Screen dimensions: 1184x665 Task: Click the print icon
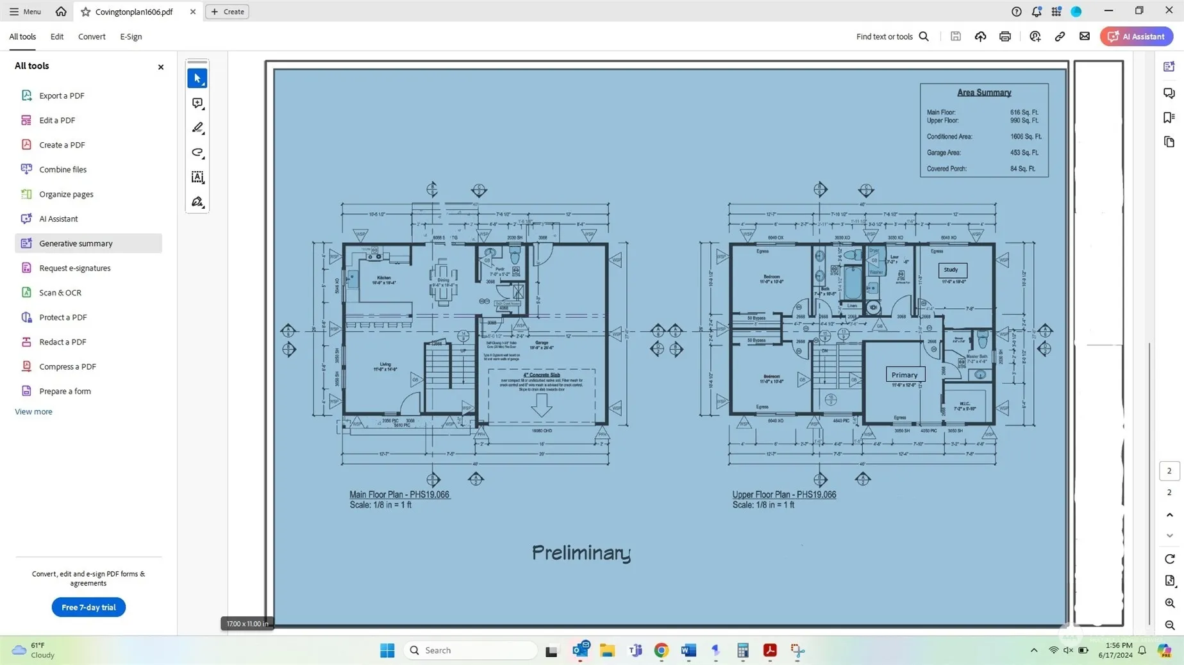point(1005,37)
